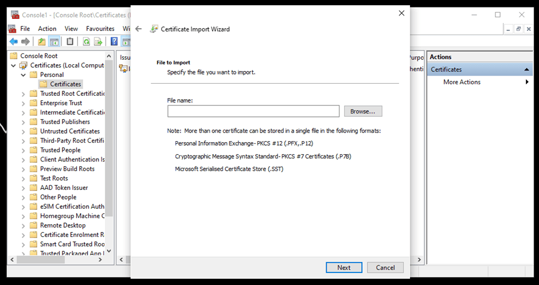Viewport: 539px width, 285px height.
Task: Click tree pane vertical scrollbar thumb
Action: 109,138
